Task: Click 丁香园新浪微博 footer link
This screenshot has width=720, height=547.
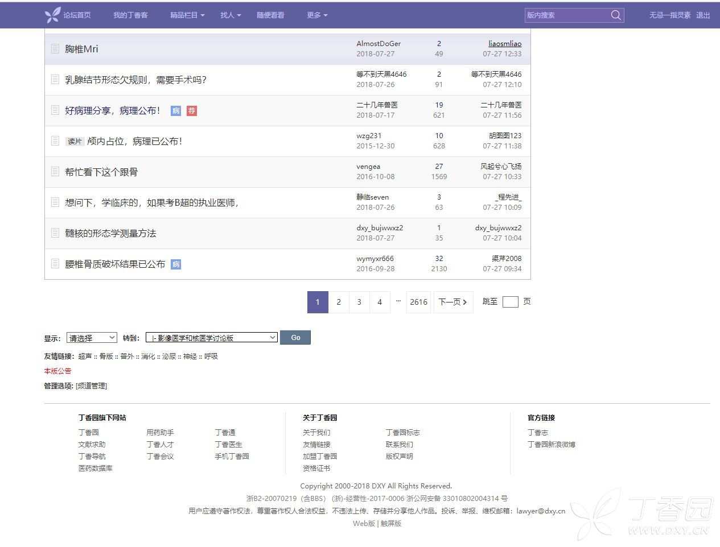Action: pyautogui.click(x=552, y=445)
